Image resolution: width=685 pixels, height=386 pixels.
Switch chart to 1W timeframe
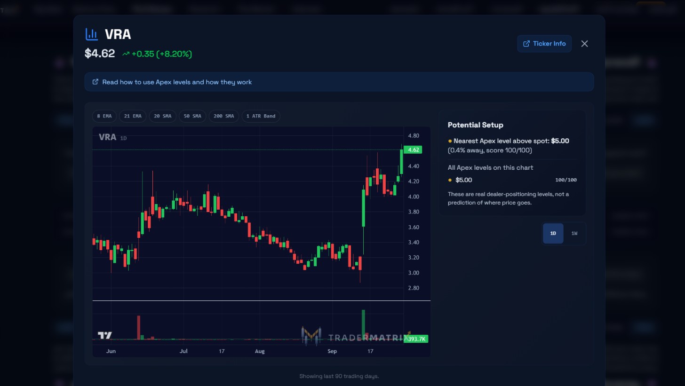[x=574, y=234]
